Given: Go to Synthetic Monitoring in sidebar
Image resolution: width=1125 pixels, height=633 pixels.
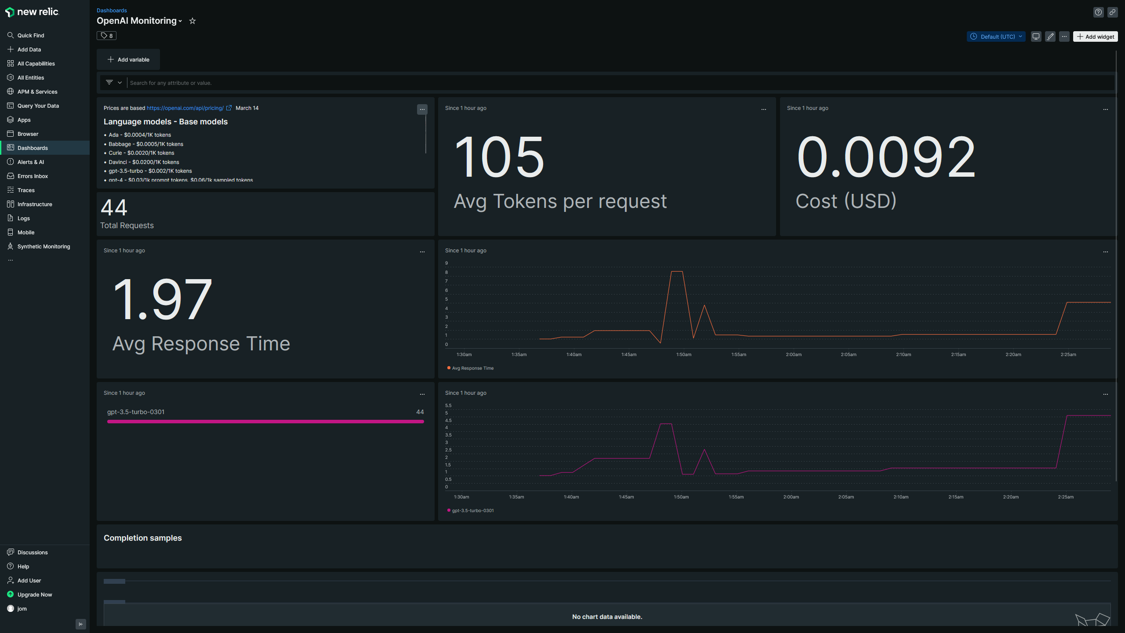Looking at the screenshot, I should [44, 246].
